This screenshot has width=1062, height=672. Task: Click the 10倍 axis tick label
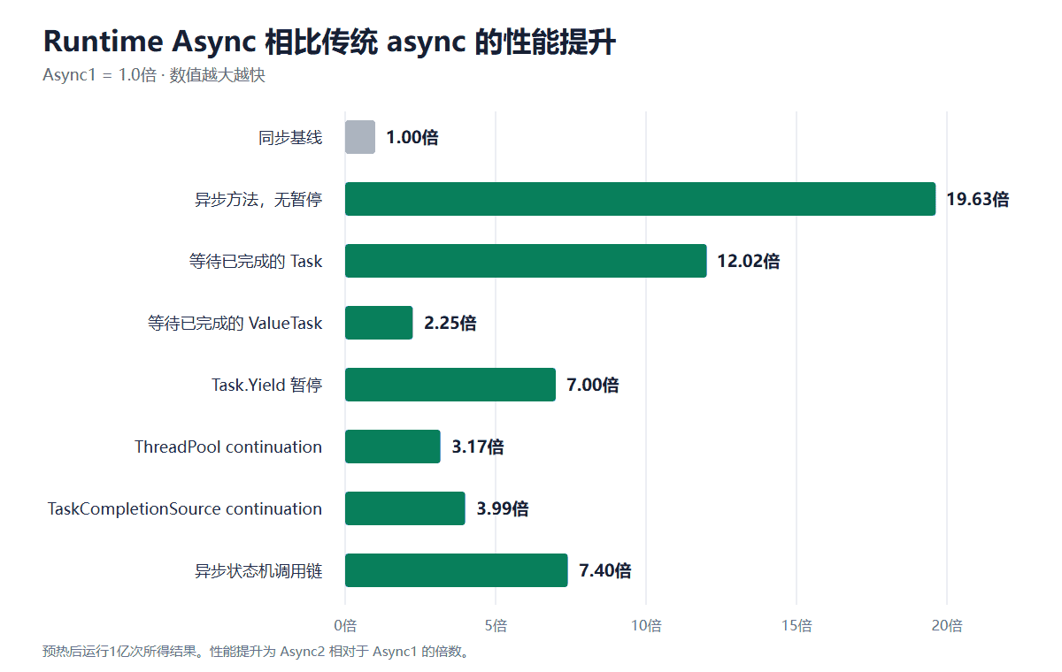coord(646,626)
